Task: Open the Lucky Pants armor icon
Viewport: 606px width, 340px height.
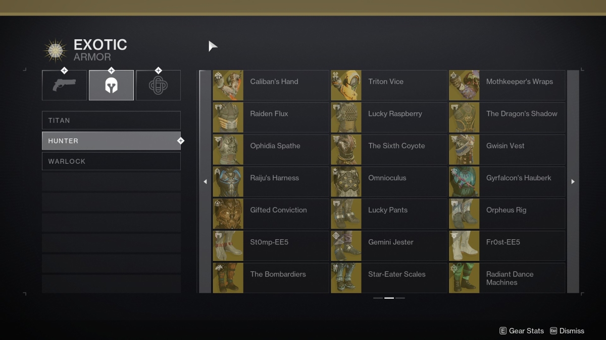Action: point(346,214)
